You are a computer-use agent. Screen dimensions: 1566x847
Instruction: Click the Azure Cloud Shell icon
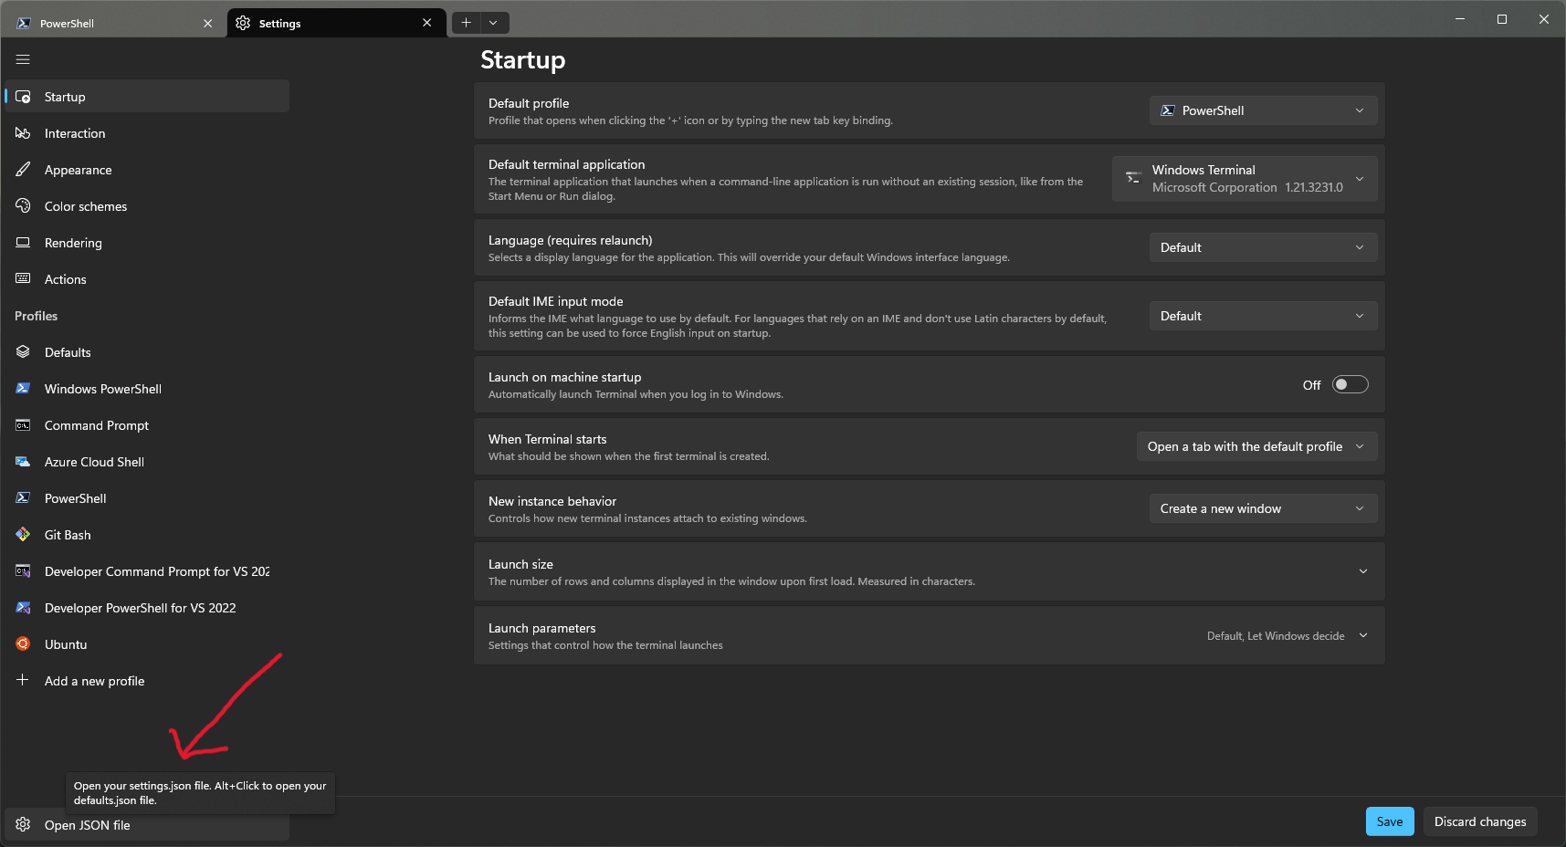pos(23,462)
